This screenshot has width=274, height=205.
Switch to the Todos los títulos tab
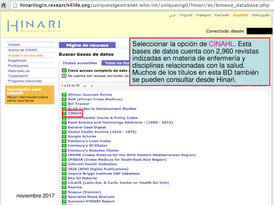(116, 63)
